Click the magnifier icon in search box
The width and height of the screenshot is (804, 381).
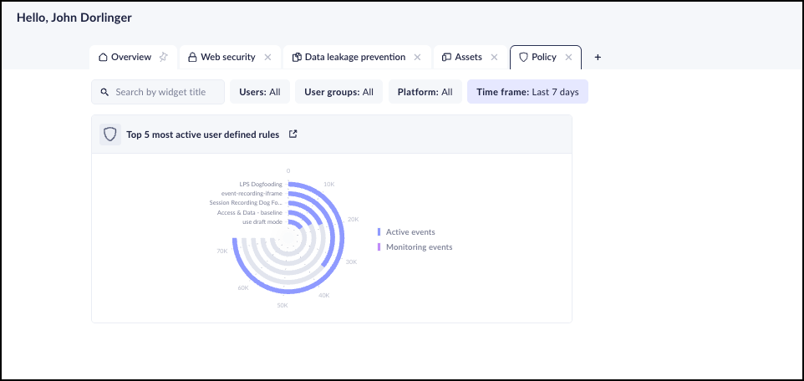(104, 92)
